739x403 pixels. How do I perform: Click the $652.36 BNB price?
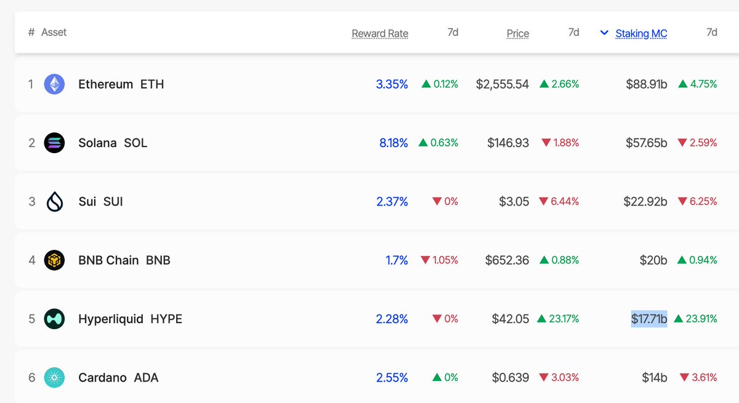(x=507, y=260)
